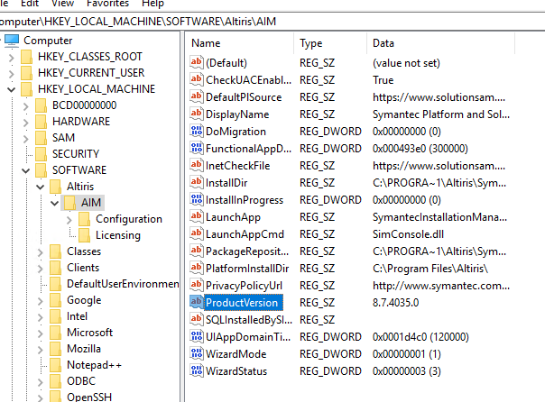Select the OpenSSH key in tree

pyautogui.click(x=89, y=397)
